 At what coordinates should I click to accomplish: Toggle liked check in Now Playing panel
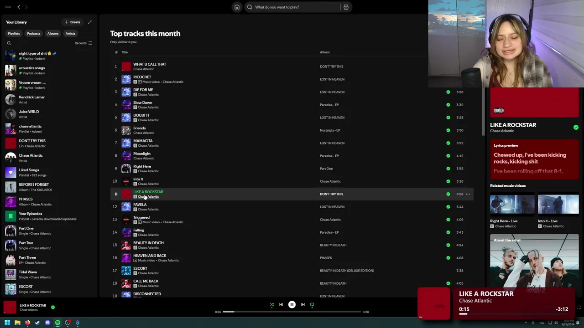(576, 128)
